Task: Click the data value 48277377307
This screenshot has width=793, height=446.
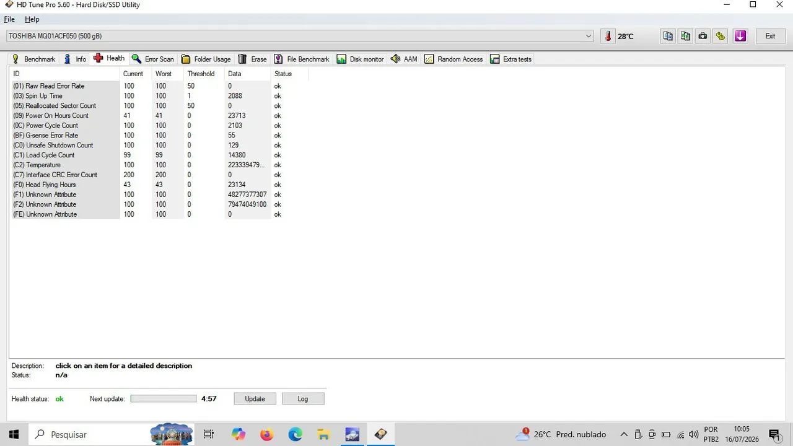Action: [247, 195]
